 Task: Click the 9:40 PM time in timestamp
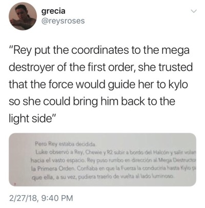[57, 198]
